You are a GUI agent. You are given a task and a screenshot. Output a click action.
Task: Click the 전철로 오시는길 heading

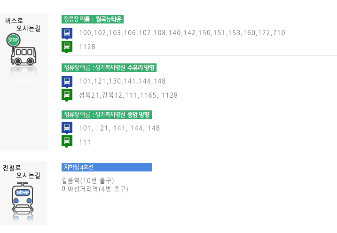tap(23, 171)
